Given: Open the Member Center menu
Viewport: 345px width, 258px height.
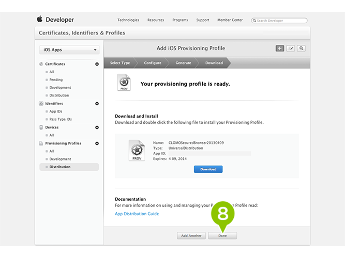Looking at the screenshot, I should point(230,20).
